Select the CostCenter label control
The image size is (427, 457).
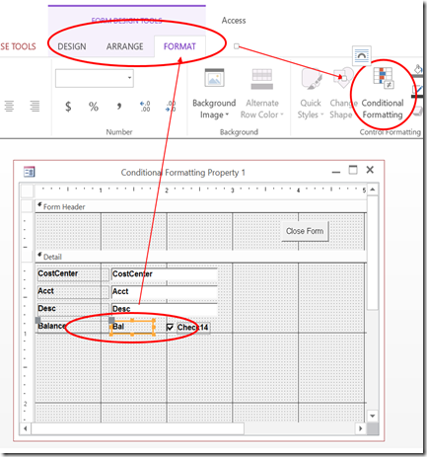point(73,274)
